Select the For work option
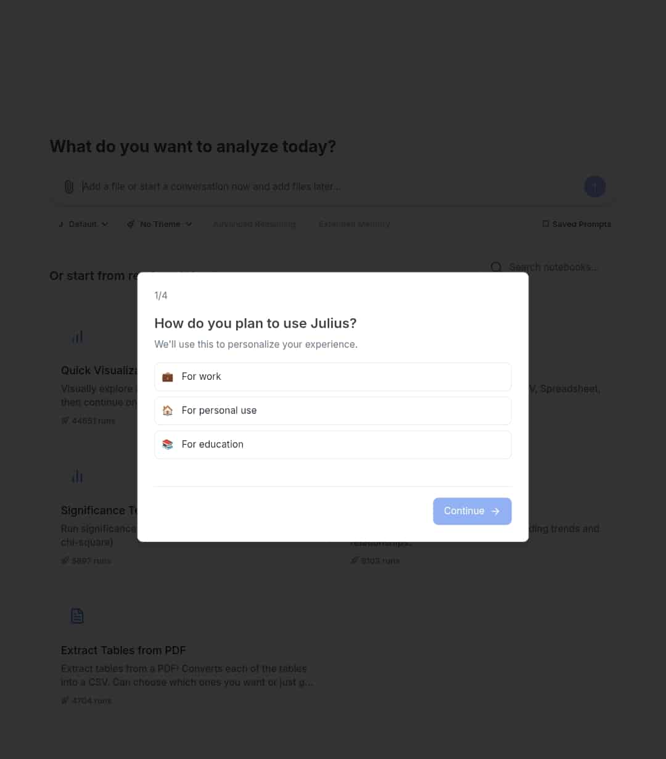 click(x=333, y=377)
